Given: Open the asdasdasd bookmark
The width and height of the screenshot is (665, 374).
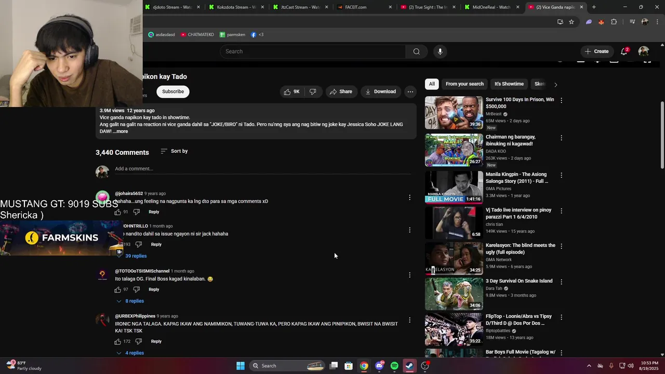Looking at the screenshot, I should (162, 35).
